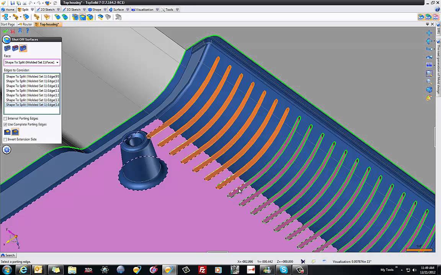Click the undo arrow icon
Image resolution: width=441 pixels, height=275 pixels.
31,3
